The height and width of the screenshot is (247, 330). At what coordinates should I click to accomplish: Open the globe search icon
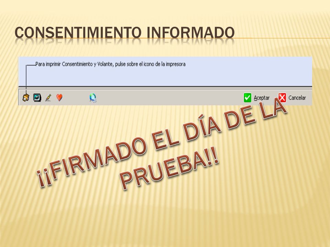pos(93,98)
